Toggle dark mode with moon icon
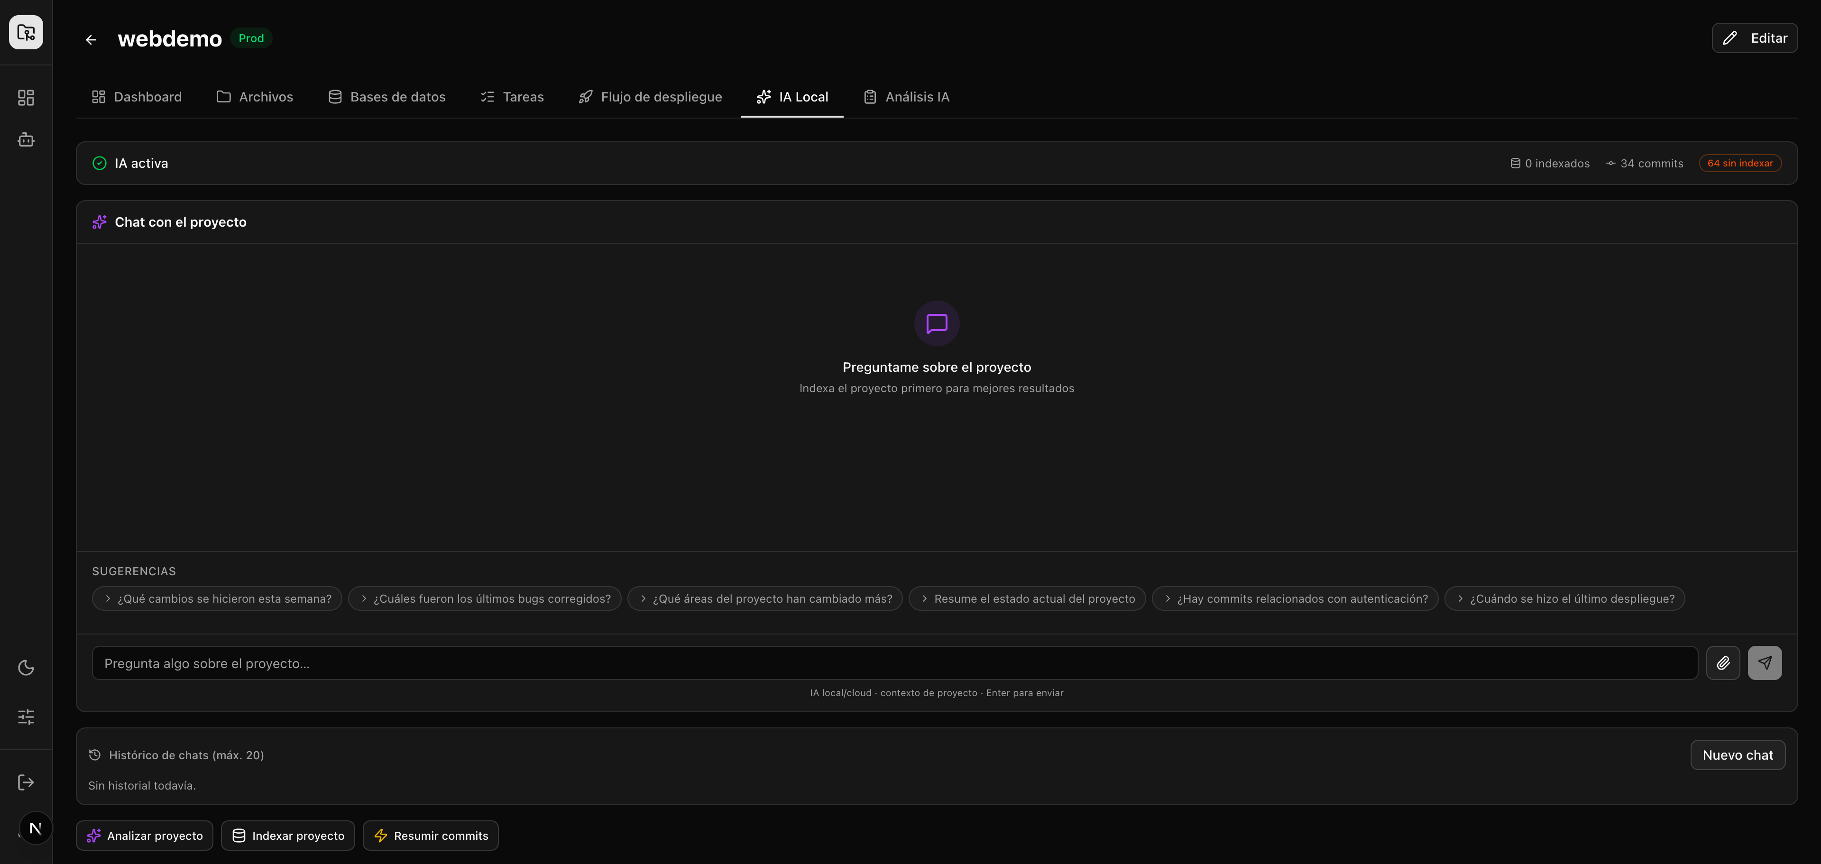1821x864 pixels. pyautogui.click(x=26, y=668)
